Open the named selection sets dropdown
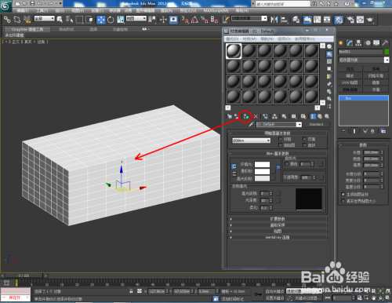The image size is (392, 303). click(x=249, y=19)
